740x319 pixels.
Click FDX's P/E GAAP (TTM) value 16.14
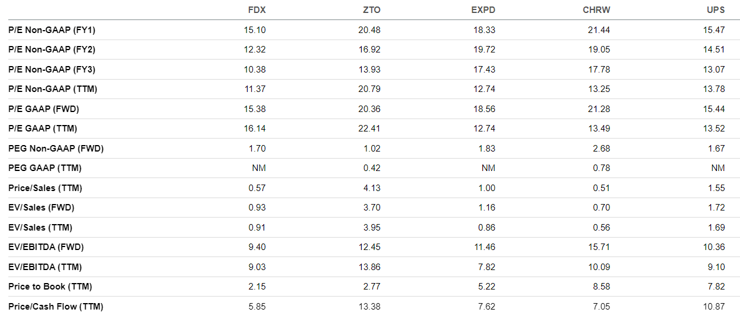(x=255, y=129)
